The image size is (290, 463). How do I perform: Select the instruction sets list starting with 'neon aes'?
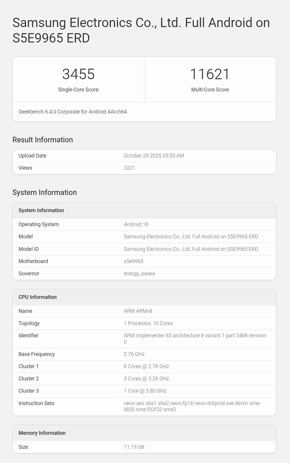pyautogui.click(x=192, y=407)
